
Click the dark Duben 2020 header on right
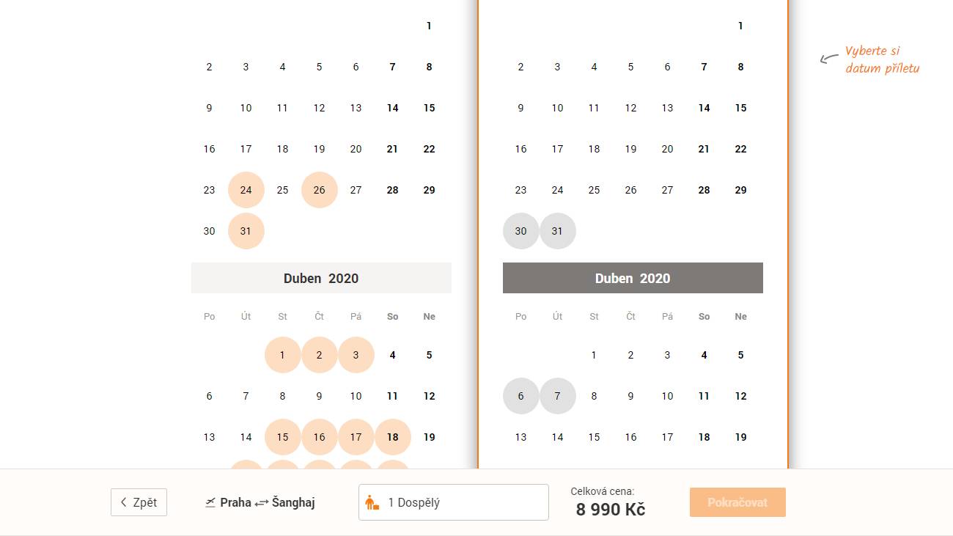coord(633,278)
